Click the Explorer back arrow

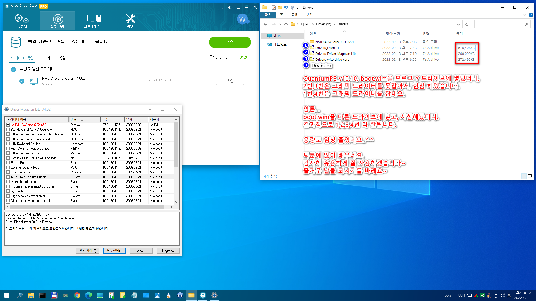(265, 24)
